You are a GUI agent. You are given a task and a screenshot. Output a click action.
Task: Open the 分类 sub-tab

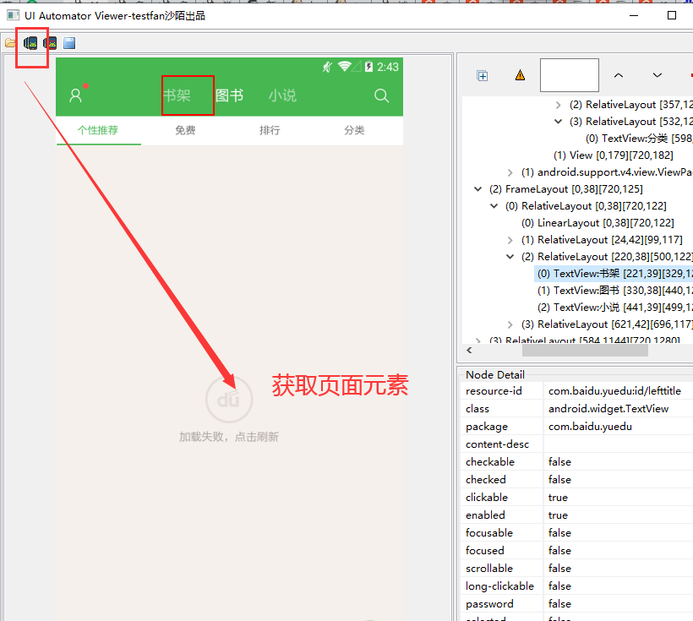coord(354,130)
